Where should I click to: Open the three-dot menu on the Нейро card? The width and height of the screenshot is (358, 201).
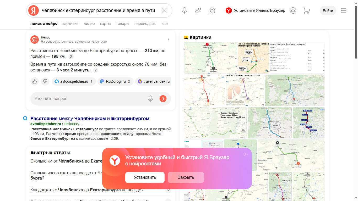click(x=169, y=40)
